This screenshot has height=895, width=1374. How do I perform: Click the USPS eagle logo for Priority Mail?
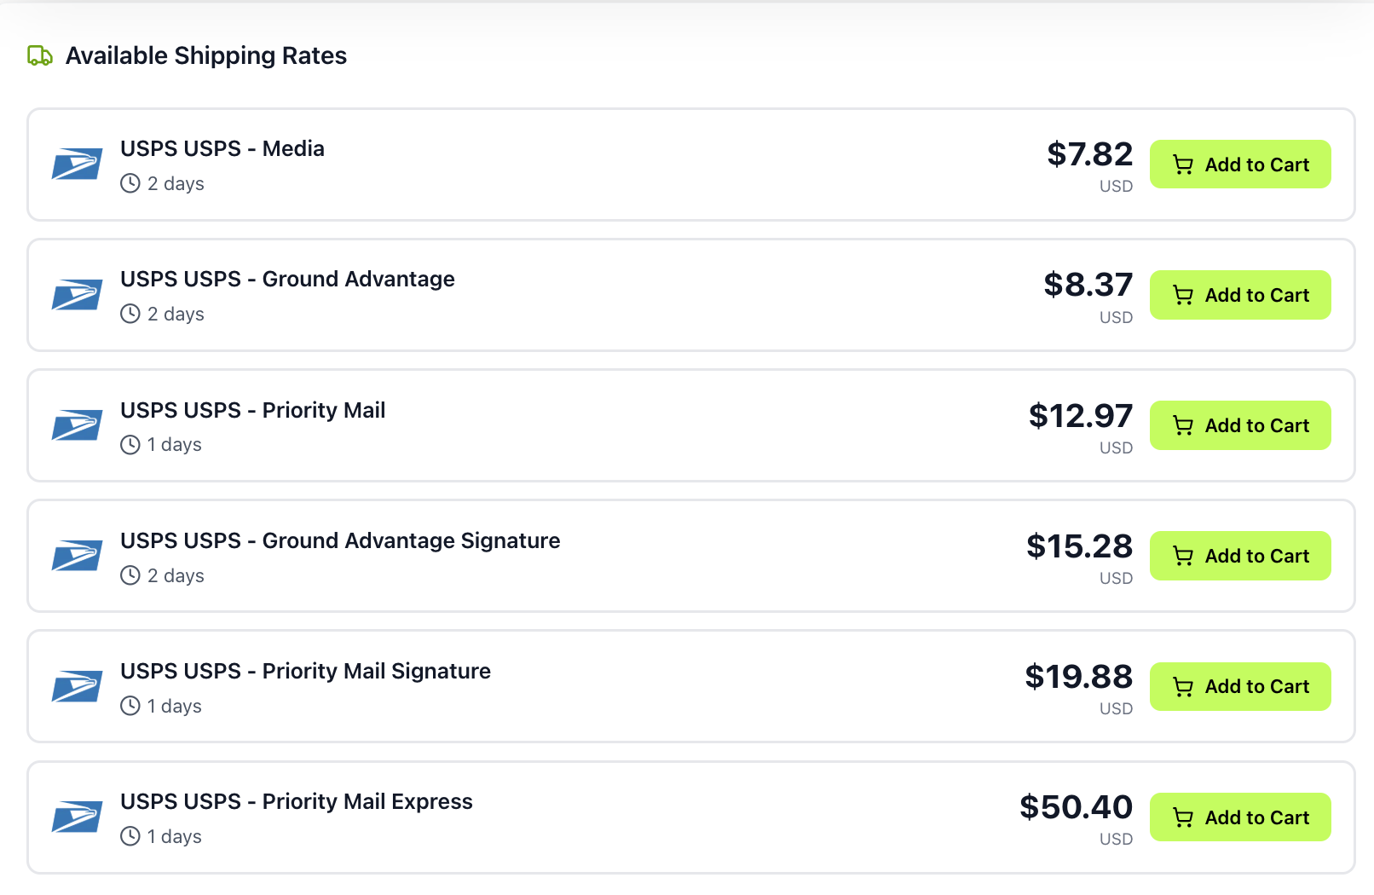(x=77, y=425)
